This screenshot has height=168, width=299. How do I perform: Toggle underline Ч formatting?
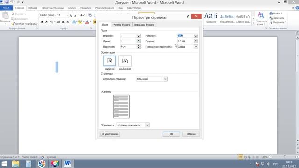(51, 22)
